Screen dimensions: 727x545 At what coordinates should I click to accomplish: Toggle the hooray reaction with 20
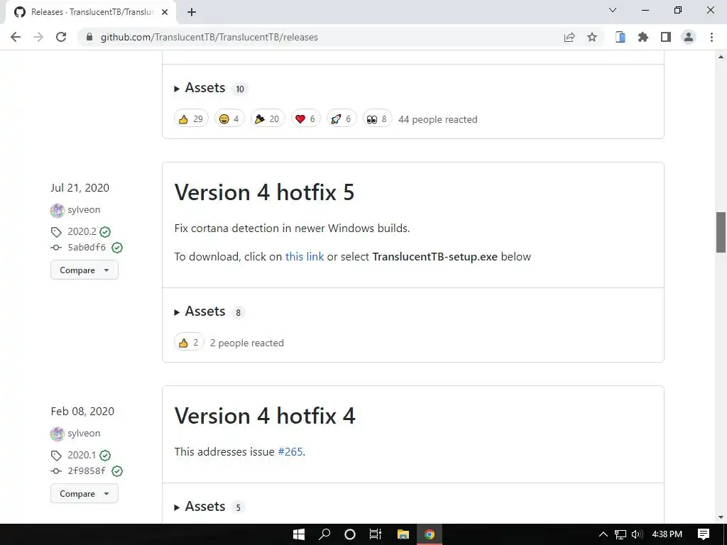[268, 119]
